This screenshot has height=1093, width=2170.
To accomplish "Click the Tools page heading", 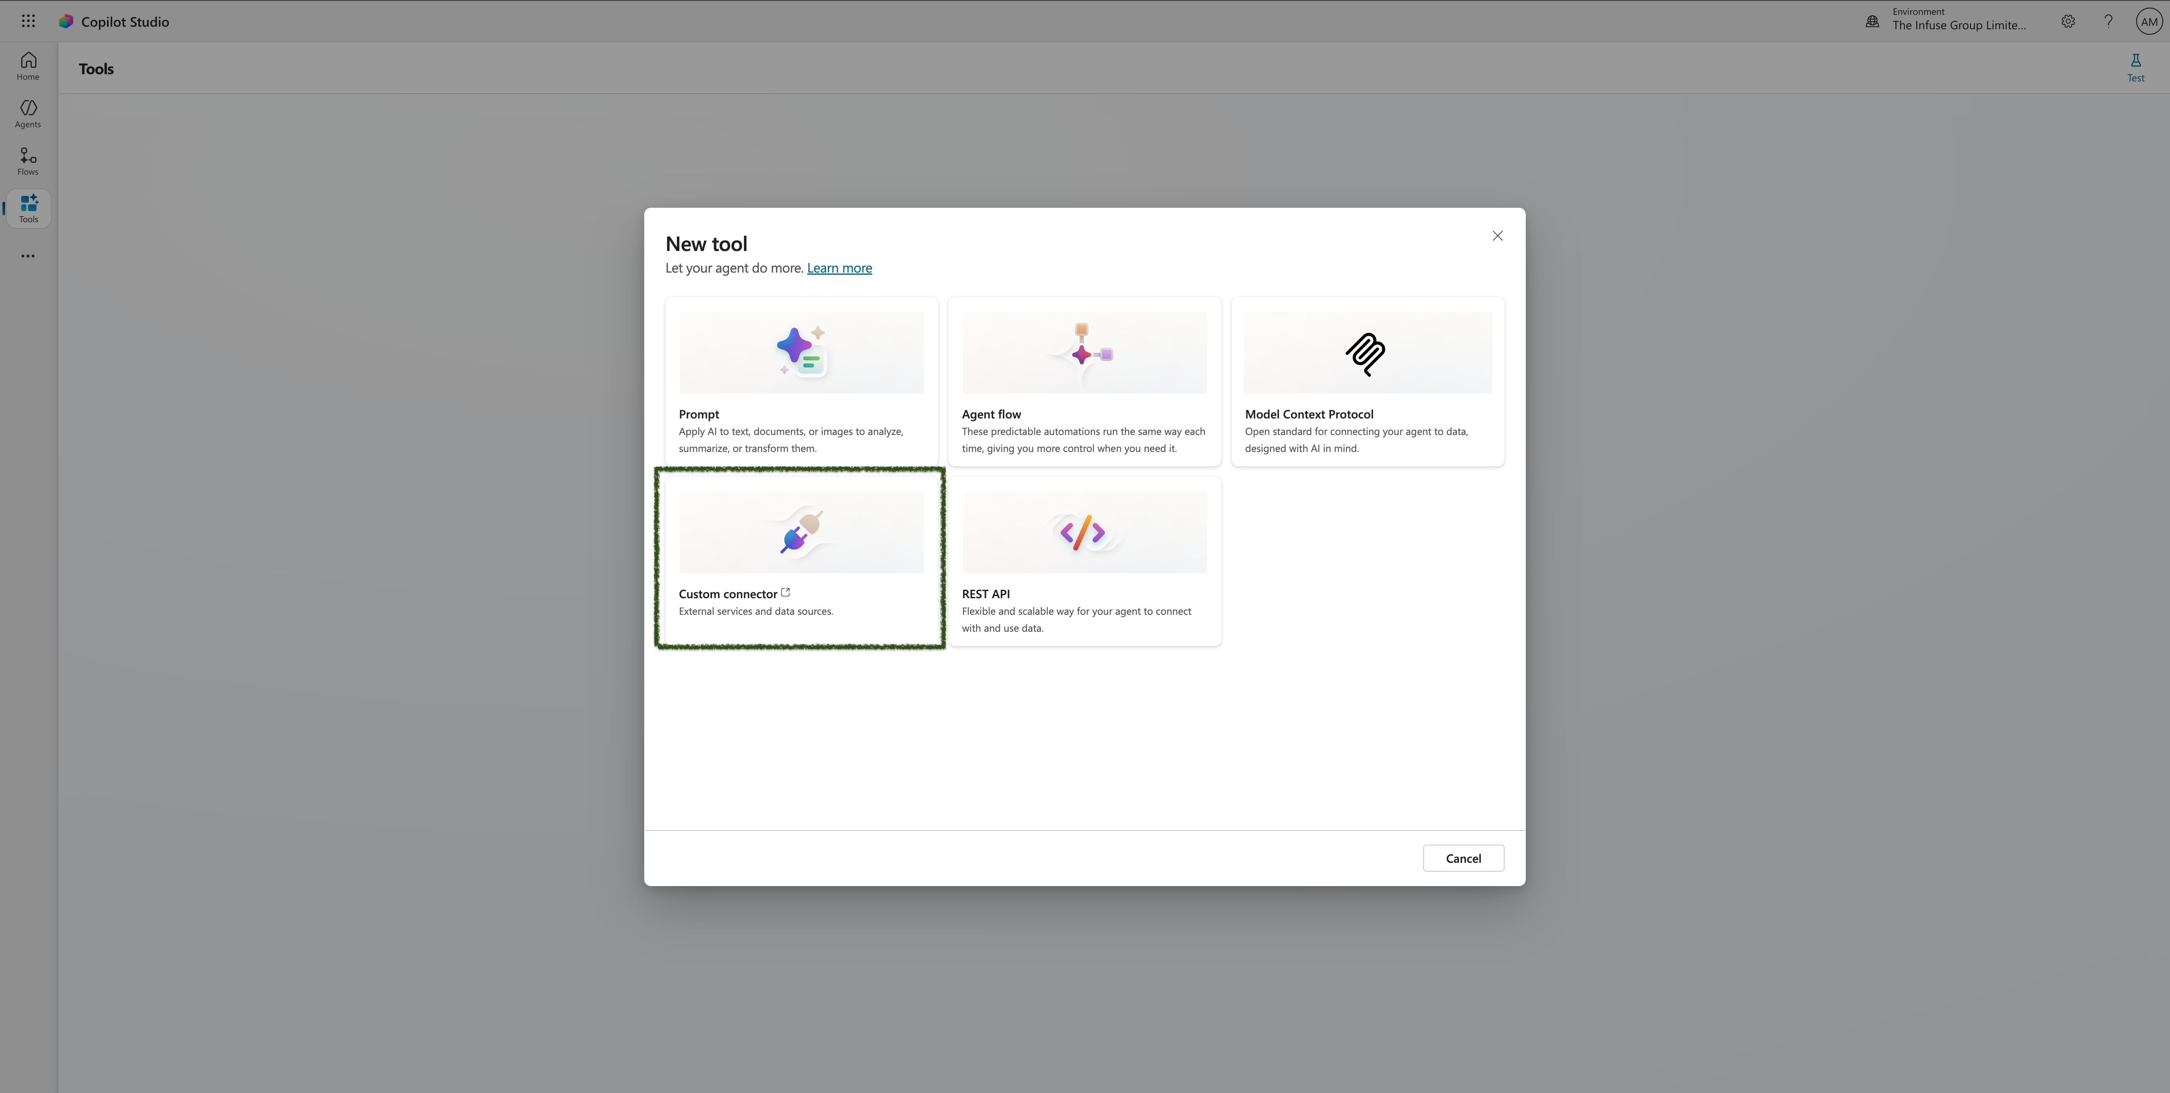I will click(96, 69).
